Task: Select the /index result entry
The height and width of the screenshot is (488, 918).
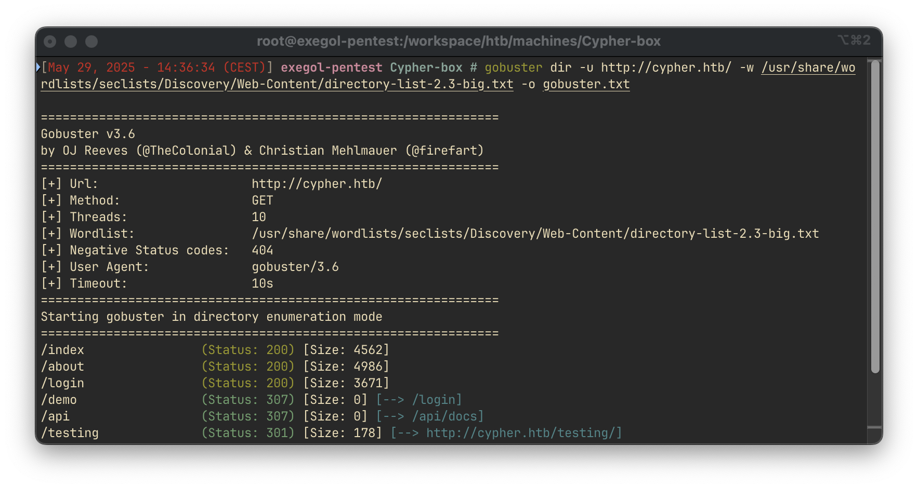Action: click(x=62, y=350)
